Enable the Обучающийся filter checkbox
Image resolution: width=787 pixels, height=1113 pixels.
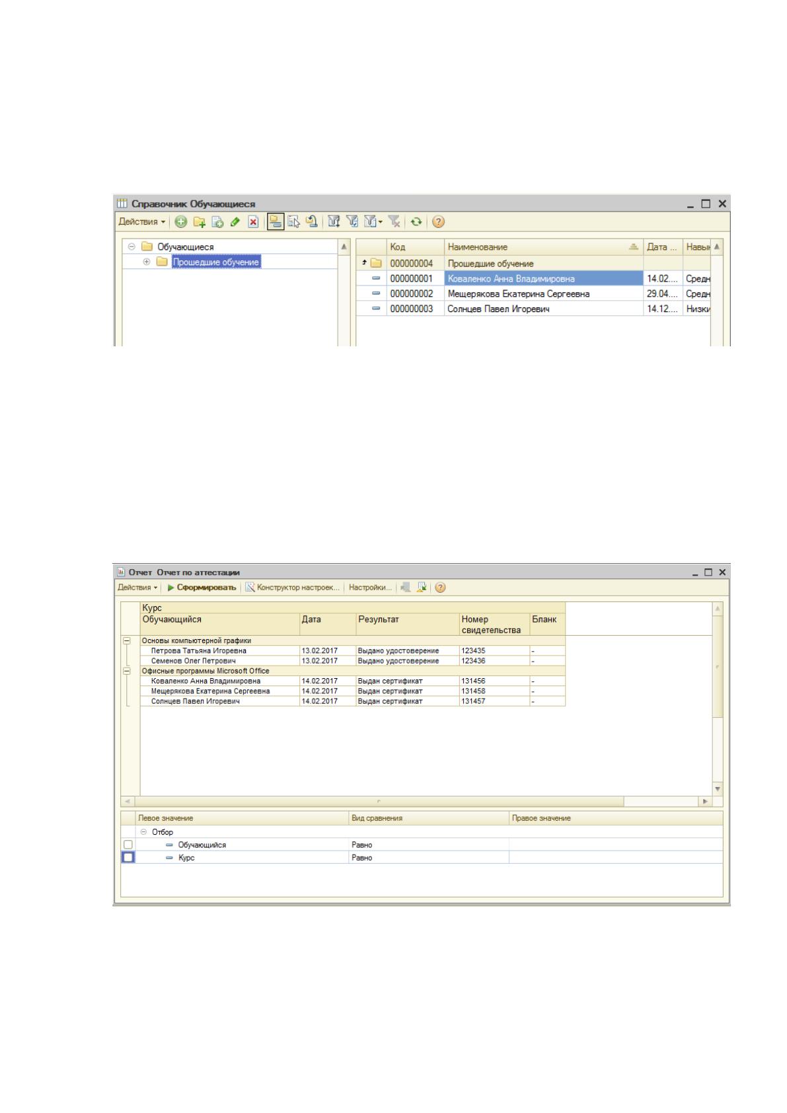(x=128, y=845)
